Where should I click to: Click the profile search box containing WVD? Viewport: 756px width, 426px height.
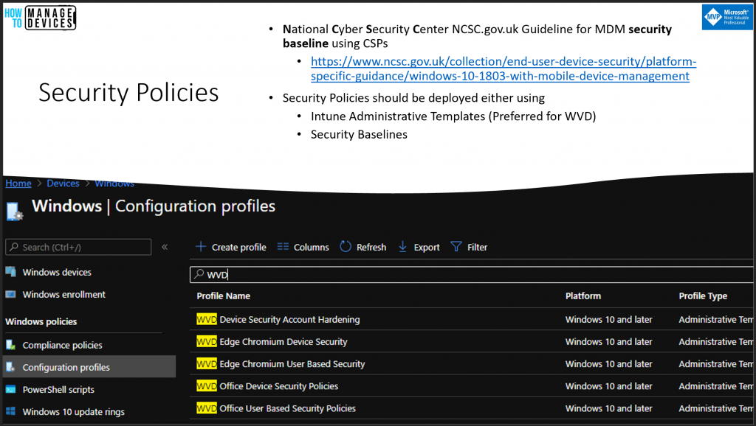coord(472,274)
